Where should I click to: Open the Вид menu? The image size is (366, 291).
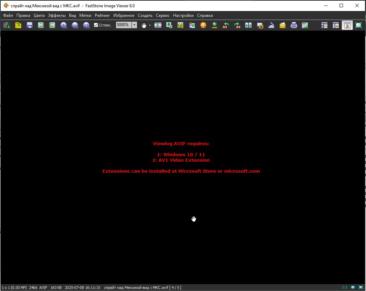point(72,15)
